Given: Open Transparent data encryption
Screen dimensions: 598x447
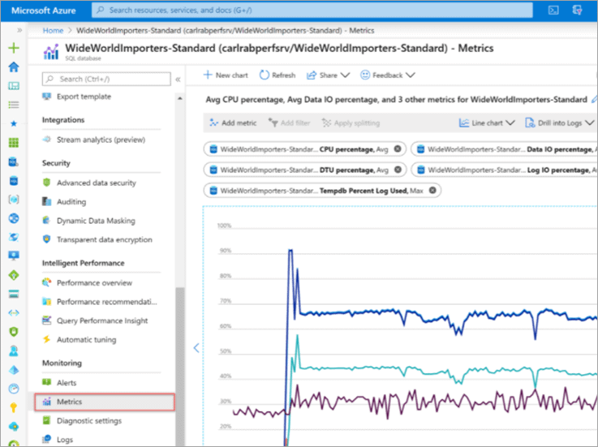Looking at the screenshot, I should (105, 239).
